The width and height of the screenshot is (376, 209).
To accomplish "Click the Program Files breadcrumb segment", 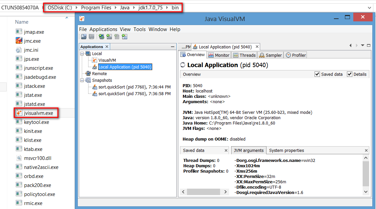I will (x=96, y=8).
